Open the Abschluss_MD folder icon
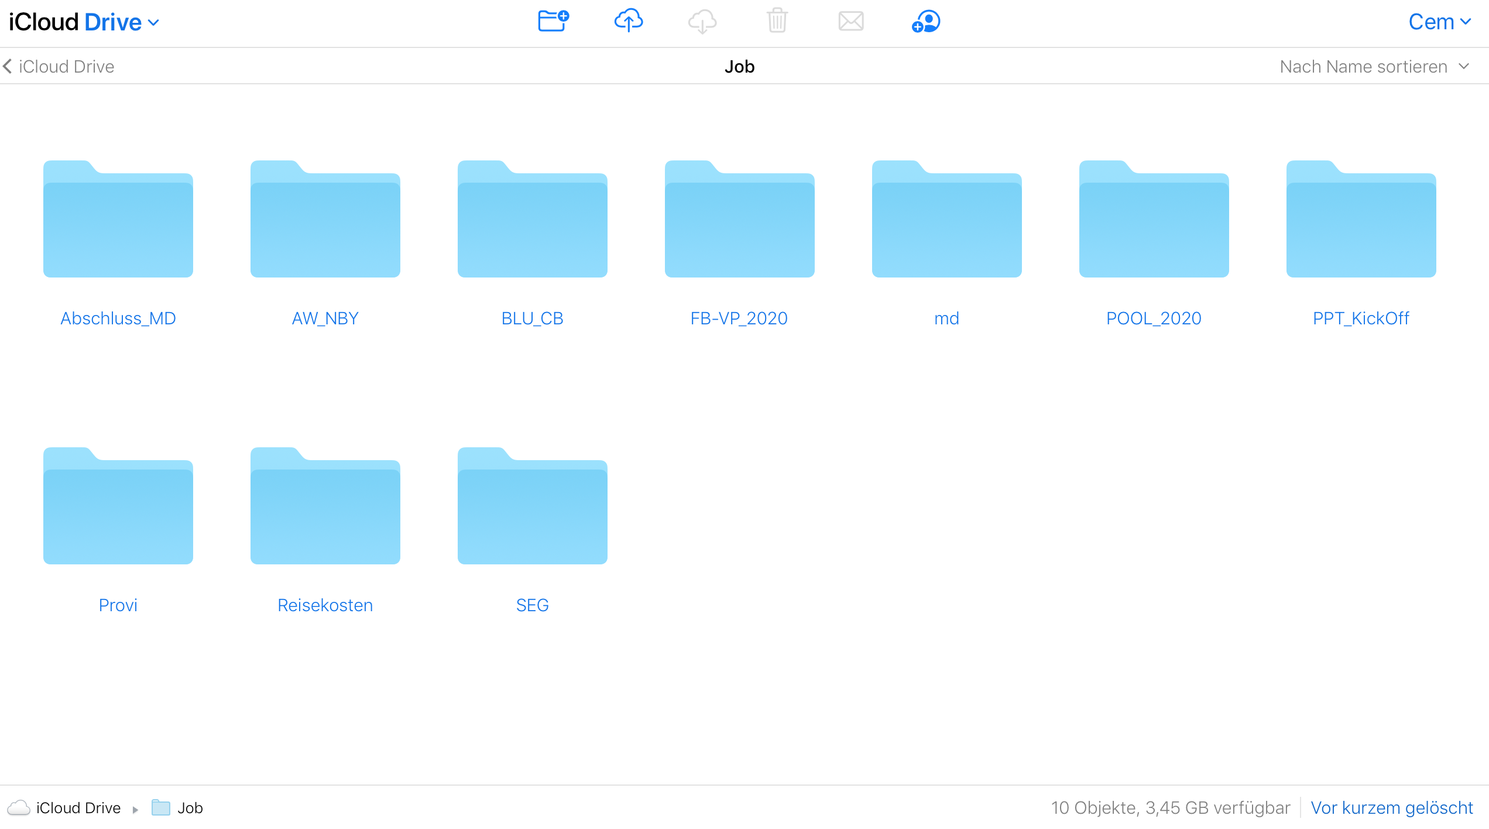 pyautogui.click(x=118, y=220)
